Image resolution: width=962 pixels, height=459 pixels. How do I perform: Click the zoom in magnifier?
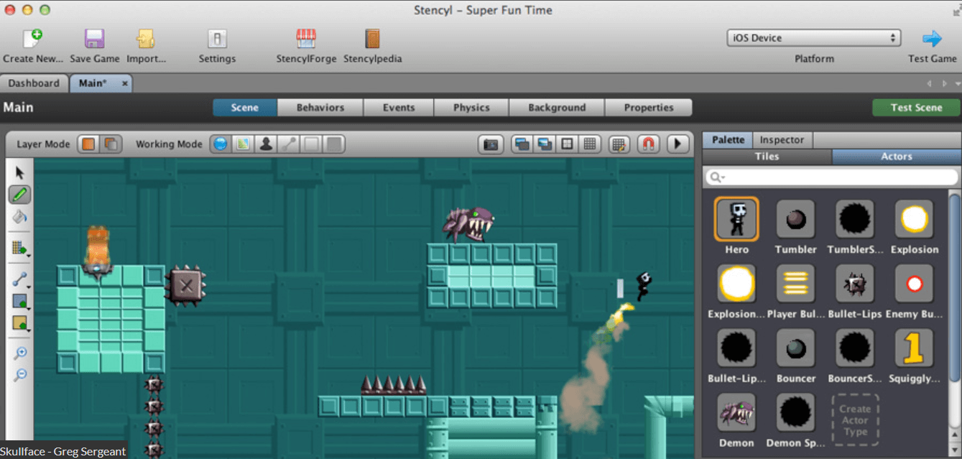click(20, 353)
